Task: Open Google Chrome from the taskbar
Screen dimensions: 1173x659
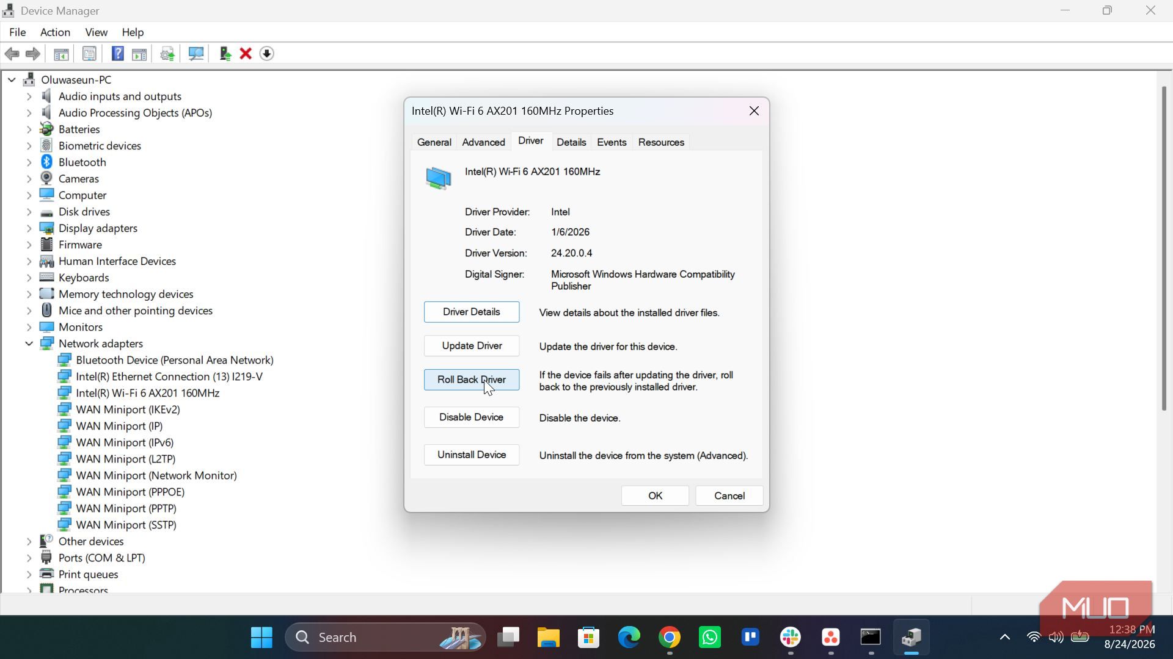Action: point(670,637)
